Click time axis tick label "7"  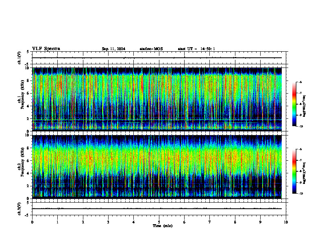210,222
